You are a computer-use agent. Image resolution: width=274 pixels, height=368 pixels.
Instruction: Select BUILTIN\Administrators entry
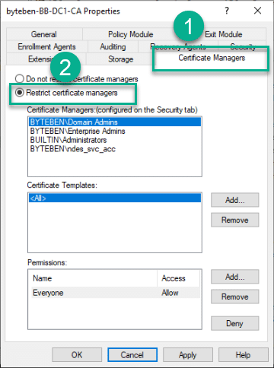coord(115,140)
